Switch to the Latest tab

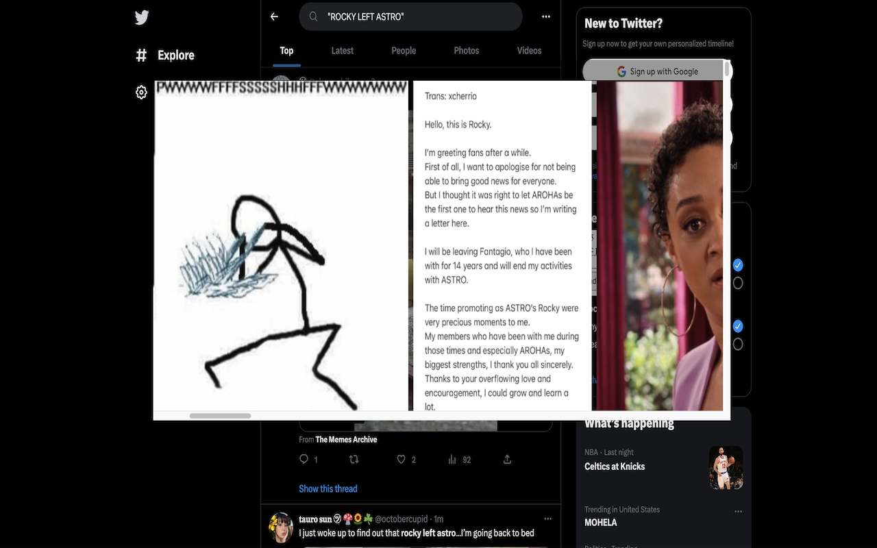(x=343, y=51)
